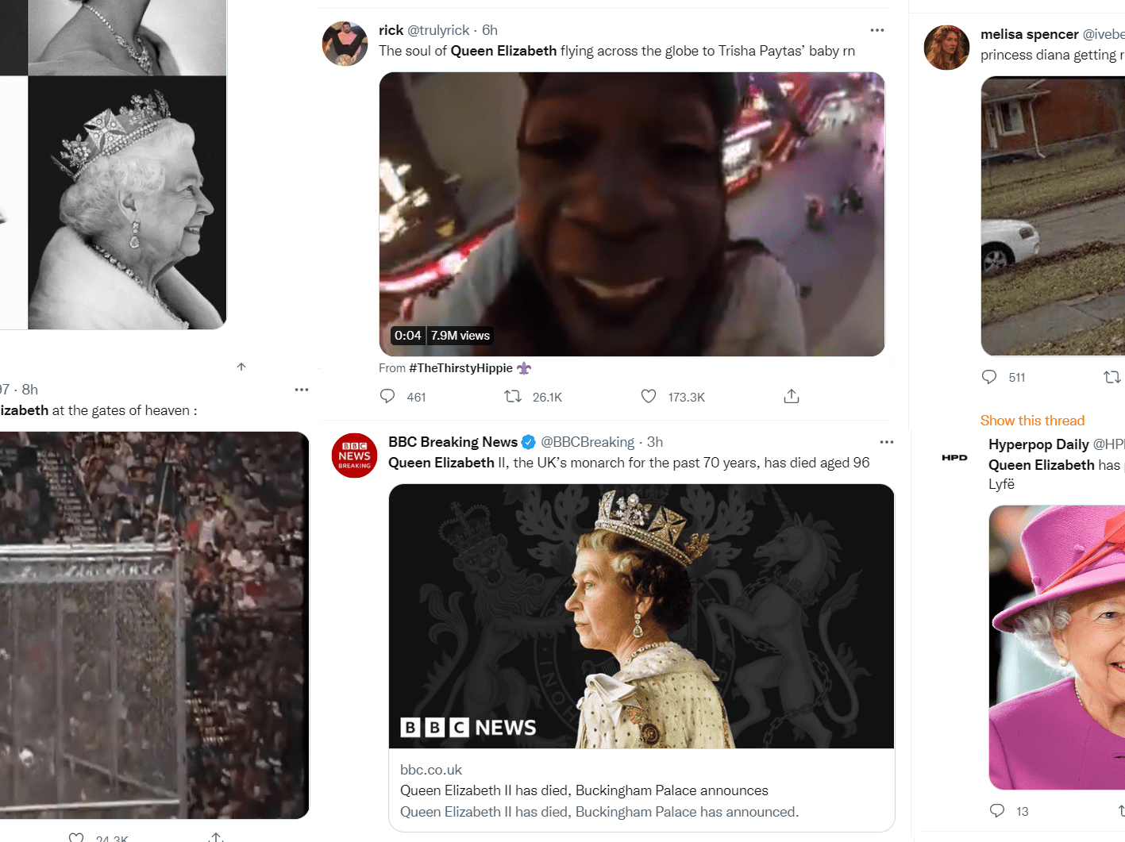
Task: Like rick's tweet with 173.3K likes
Action: (x=649, y=396)
